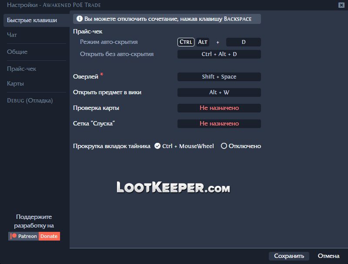Open the Patreon link

[23, 236]
